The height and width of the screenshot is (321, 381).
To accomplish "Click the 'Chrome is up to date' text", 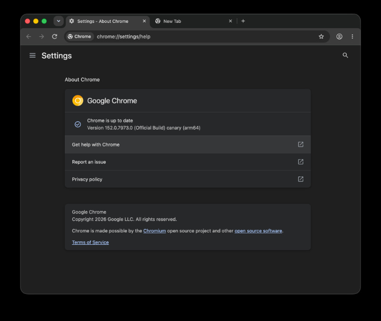I will [110, 120].
